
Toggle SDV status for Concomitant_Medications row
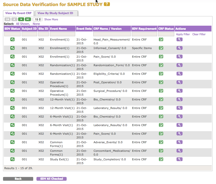point(12,151)
